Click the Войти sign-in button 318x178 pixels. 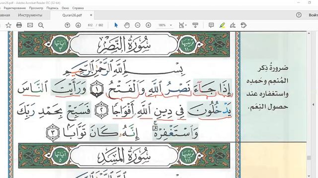[x=313, y=15]
